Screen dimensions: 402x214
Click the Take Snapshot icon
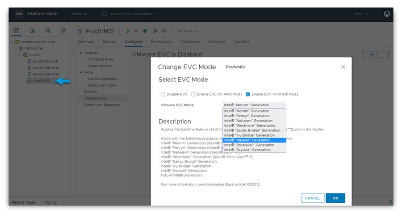[x=164, y=31]
